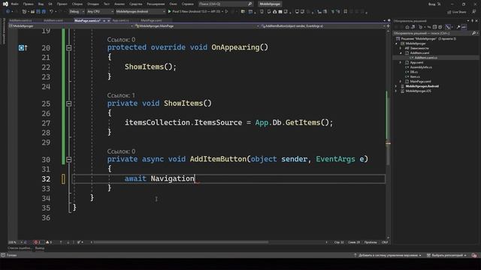Open the Git menu
Viewport: 481px width, 270px height.
pos(50,4)
